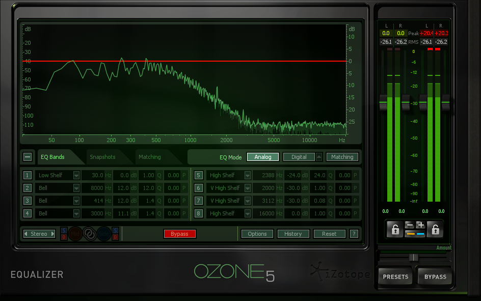The image size is (481, 301).
Task: Click the minus button between the locks
Action: [x=410, y=225]
